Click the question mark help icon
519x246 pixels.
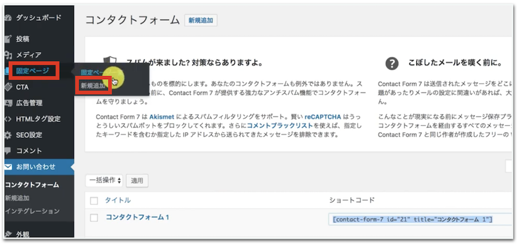392,63
